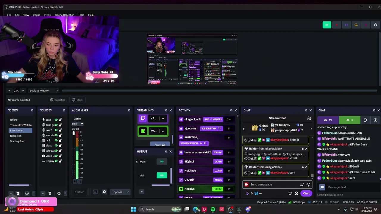Add output with plus in Output panel
The image size is (381, 214).
click(142, 192)
